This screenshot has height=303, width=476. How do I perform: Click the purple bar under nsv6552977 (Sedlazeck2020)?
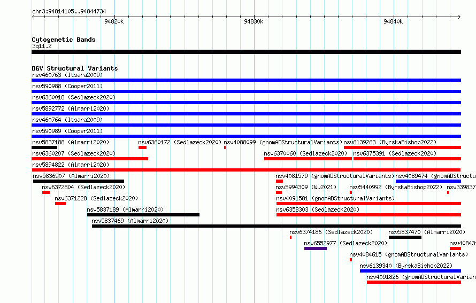point(316,248)
